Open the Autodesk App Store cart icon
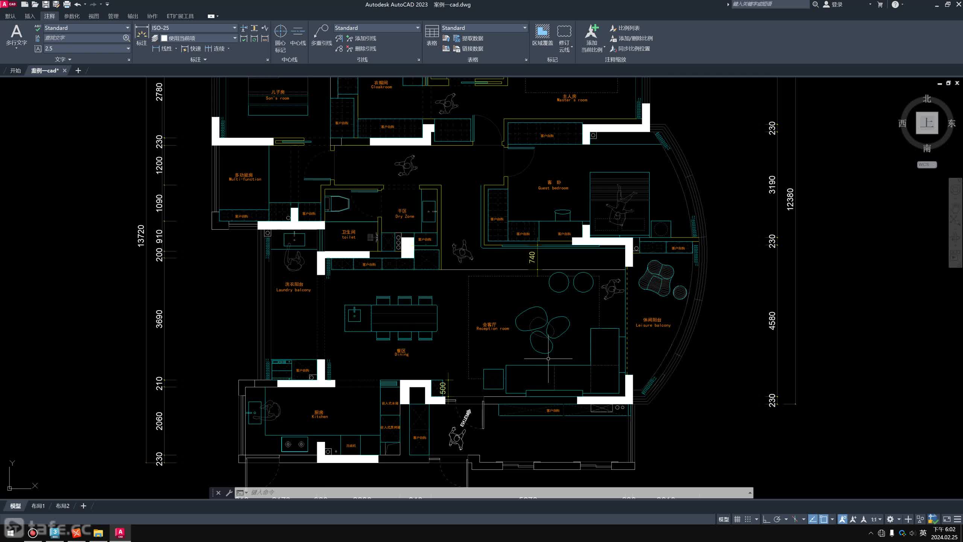Viewport: 963px width, 542px height. point(880,5)
